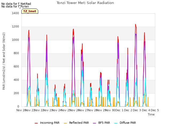Click the purple BF5 PAR legend swatch

[94, 123]
